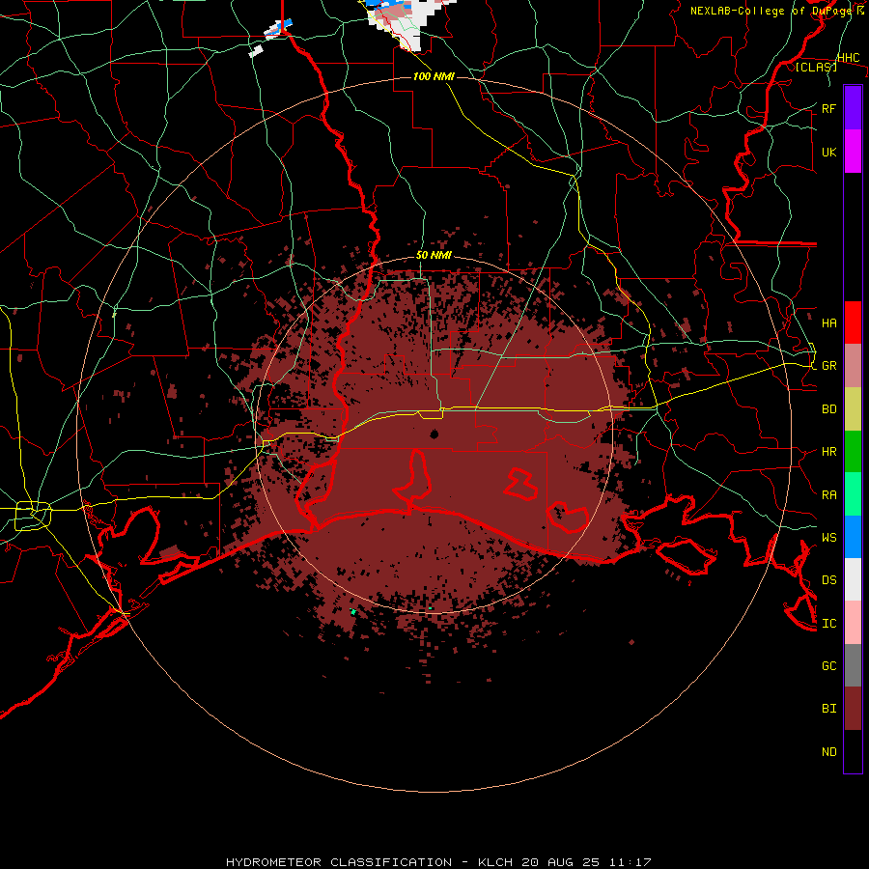Click the magenta UK color swatch

853,151
